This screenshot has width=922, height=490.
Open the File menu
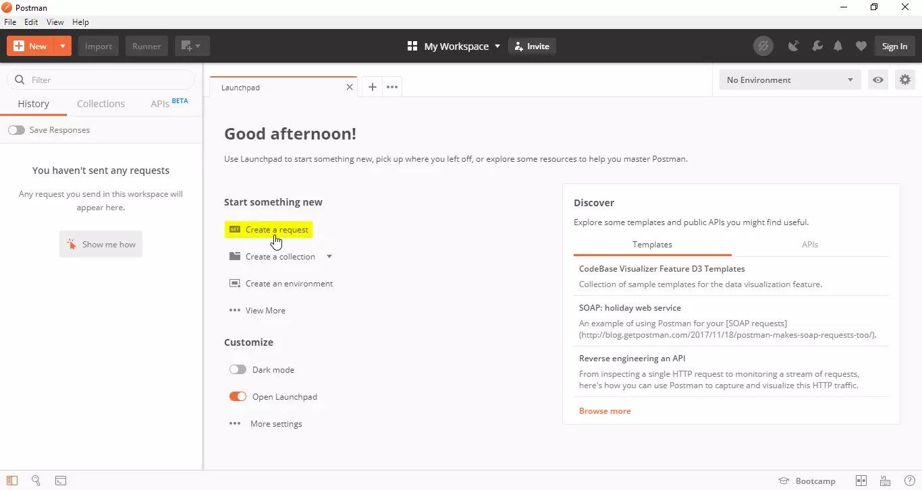pyautogui.click(x=10, y=22)
